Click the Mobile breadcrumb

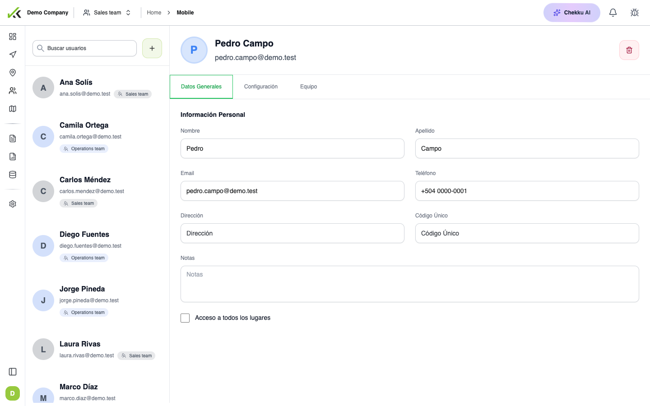[185, 13]
